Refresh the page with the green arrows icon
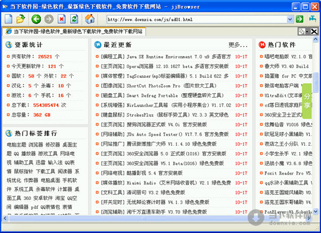 click(x=74, y=19)
